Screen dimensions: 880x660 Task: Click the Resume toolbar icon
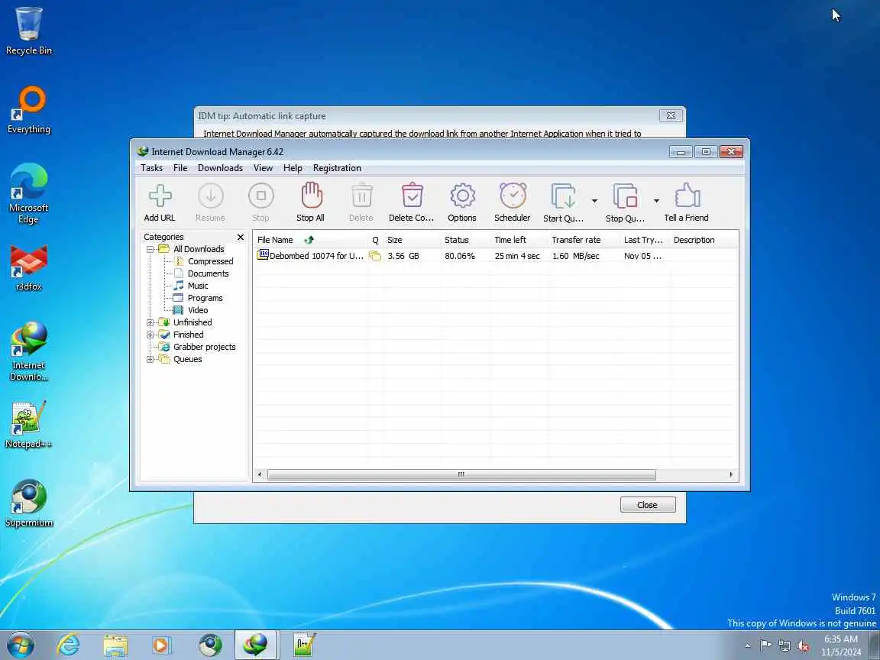point(211,196)
